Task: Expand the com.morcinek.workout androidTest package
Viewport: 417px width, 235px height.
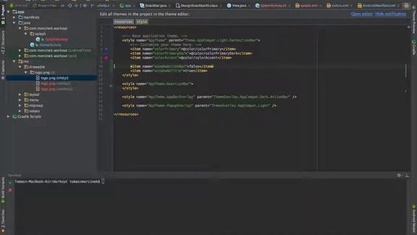Action: pos(20,50)
